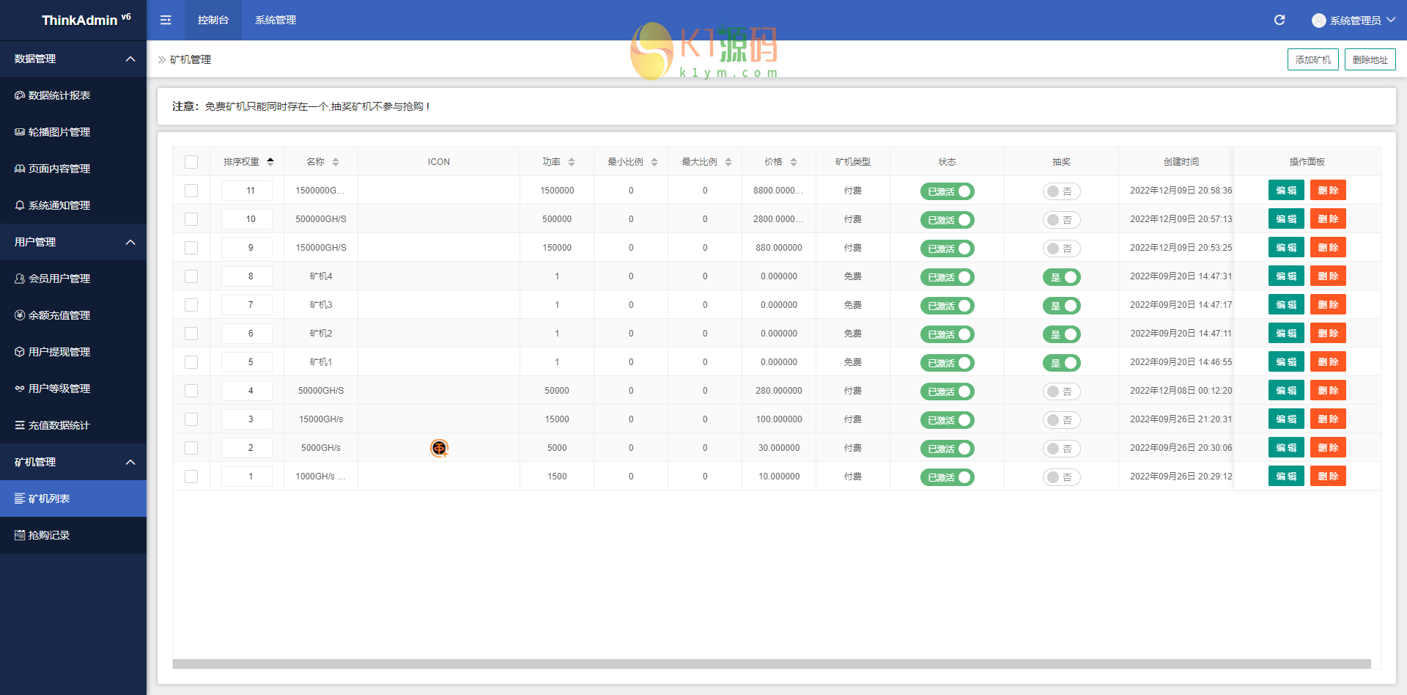Toggle 已激活 status switch for 矿机1
This screenshot has height=695, width=1407.
pyautogui.click(x=947, y=363)
